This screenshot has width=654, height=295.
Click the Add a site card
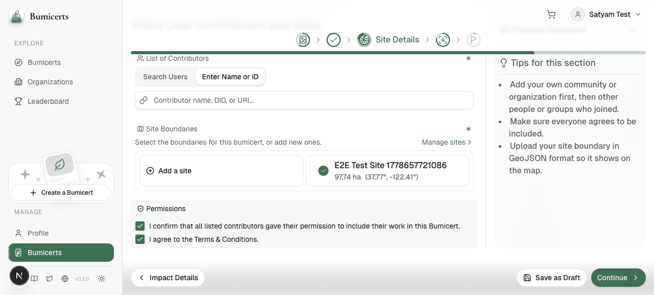click(x=221, y=171)
